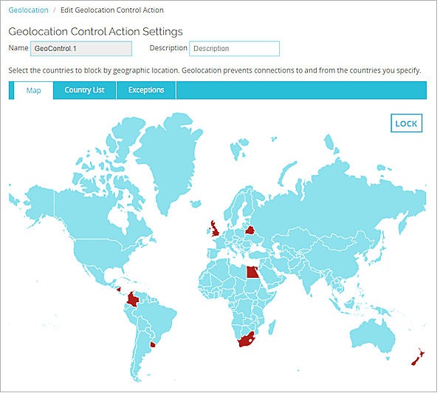Click the LOCK button on map

[x=406, y=123]
